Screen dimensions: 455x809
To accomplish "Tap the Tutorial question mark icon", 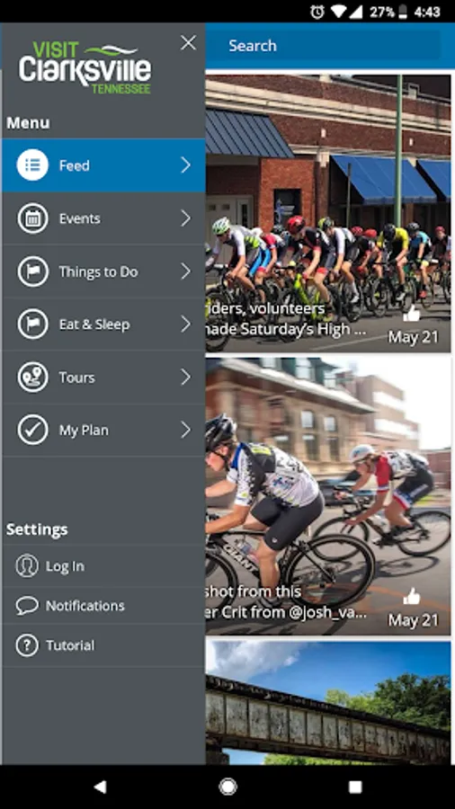I will pyautogui.click(x=27, y=645).
